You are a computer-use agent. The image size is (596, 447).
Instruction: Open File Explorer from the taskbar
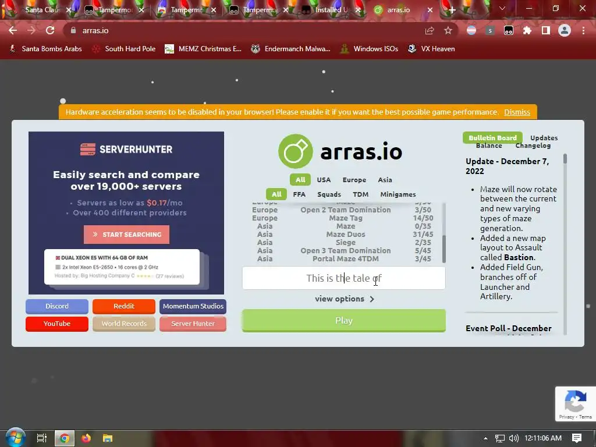click(108, 438)
